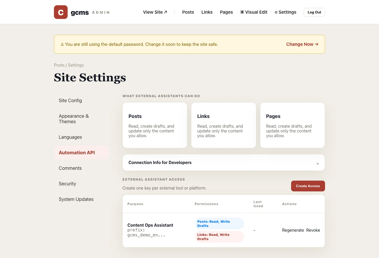Screen dimensions: 379x258
Task: Click the Permissions column header
Action: tap(206, 204)
